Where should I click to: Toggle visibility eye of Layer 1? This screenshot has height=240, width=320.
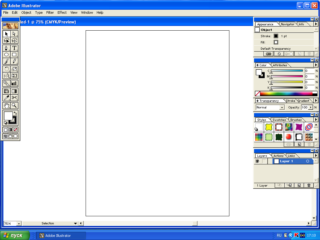point(257,161)
